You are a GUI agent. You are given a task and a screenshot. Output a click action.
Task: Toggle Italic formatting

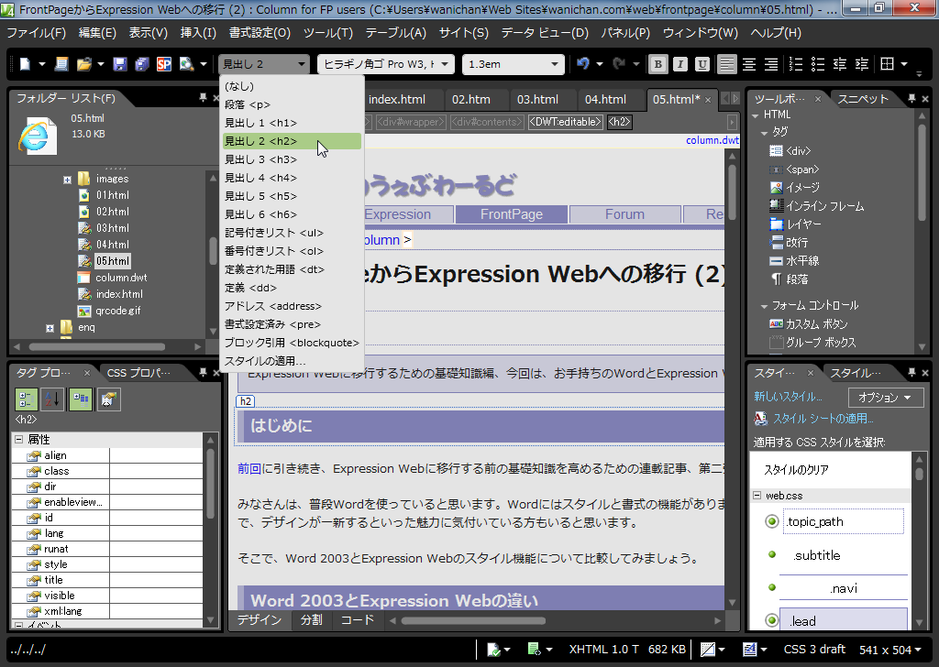(x=680, y=64)
